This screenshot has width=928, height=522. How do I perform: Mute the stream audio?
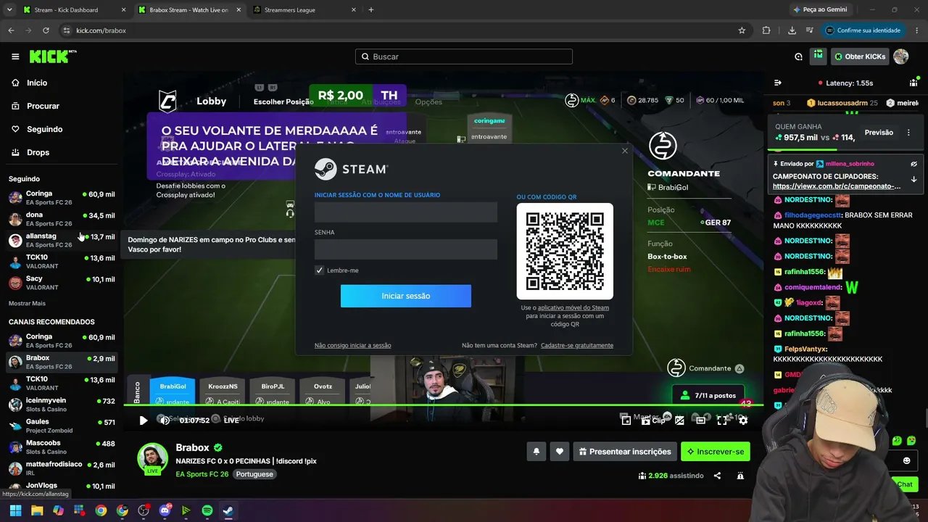tap(165, 420)
